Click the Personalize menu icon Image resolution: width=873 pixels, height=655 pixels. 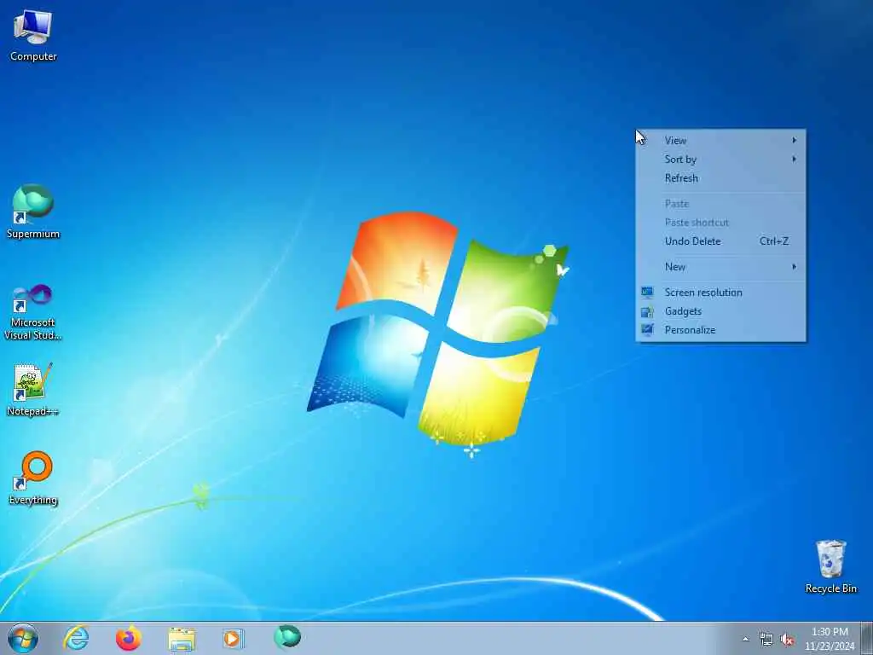coord(647,330)
